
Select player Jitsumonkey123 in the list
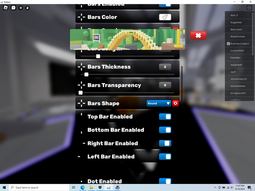pos(238,79)
